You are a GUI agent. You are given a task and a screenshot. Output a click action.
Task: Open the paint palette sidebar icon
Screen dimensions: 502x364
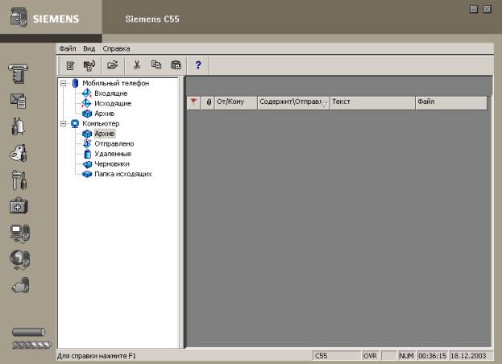pyautogui.click(x=19, y=153)
